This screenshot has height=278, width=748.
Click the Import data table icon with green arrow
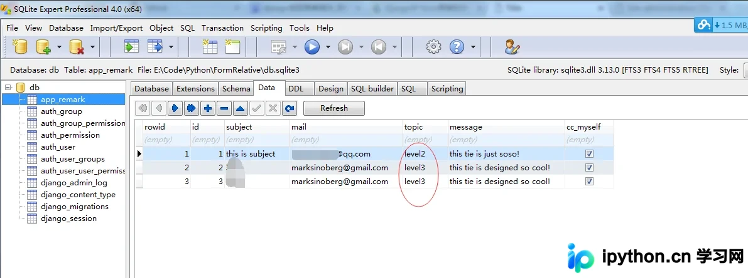131,46
